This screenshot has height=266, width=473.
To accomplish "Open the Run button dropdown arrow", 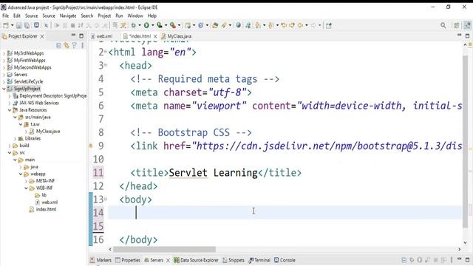I will point(153,26).
